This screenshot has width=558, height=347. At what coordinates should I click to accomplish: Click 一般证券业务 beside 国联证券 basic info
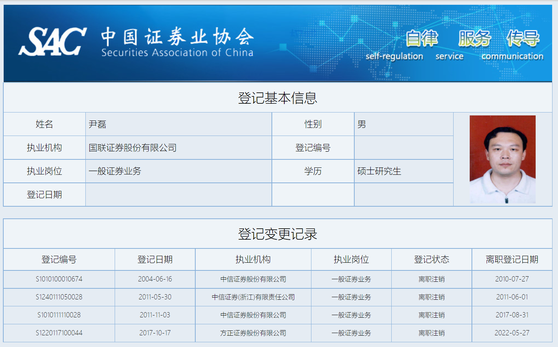pyautogui.click(x=115, y=171)
